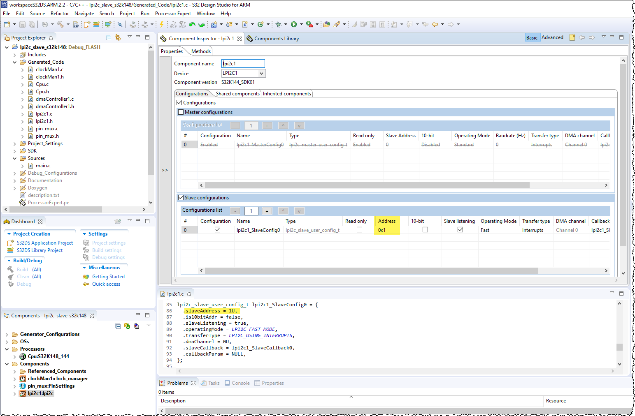Click the slave configurations horizontal scrollbar

370,270
